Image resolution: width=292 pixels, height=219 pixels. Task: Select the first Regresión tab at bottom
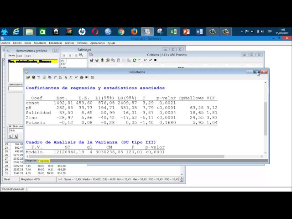point(31,161)
